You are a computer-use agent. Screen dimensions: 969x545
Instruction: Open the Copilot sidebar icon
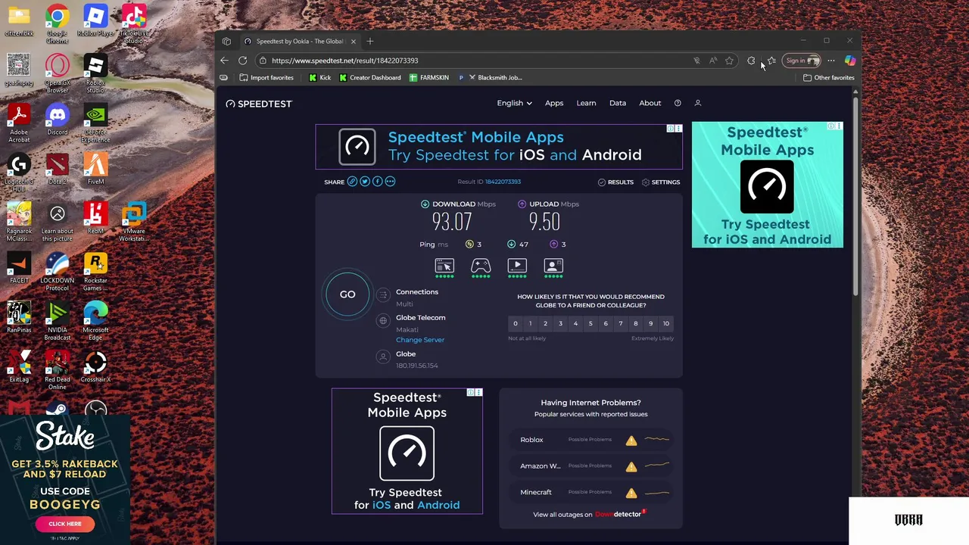click(x=850, y=61)
